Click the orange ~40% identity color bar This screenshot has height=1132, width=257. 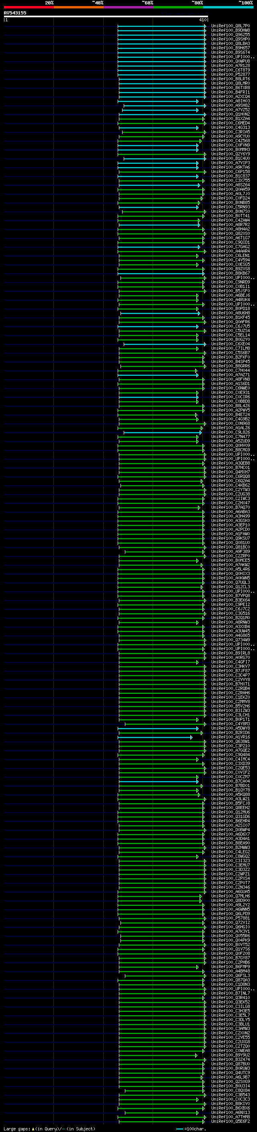[79, 7]
